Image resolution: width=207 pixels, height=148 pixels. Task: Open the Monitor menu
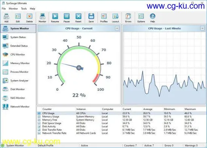pos(13,9)
